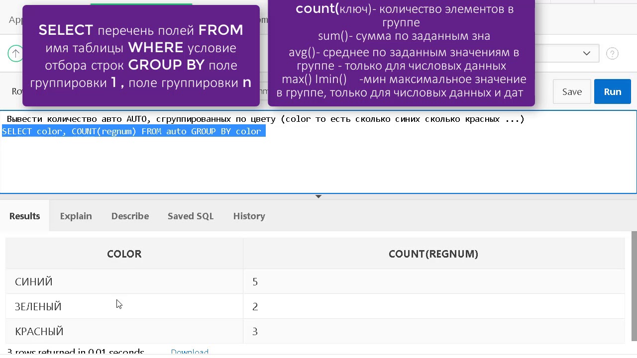Click the Вывести количество авто comment line
This screenshot has height=358, width=637.
pos(265,119)
